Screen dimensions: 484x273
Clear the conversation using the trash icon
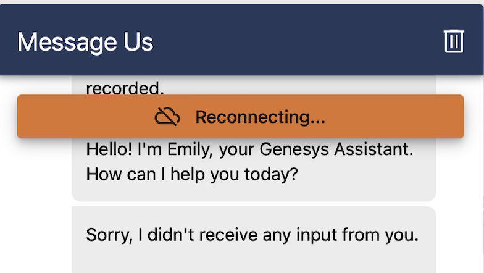[x=454, y=41]
